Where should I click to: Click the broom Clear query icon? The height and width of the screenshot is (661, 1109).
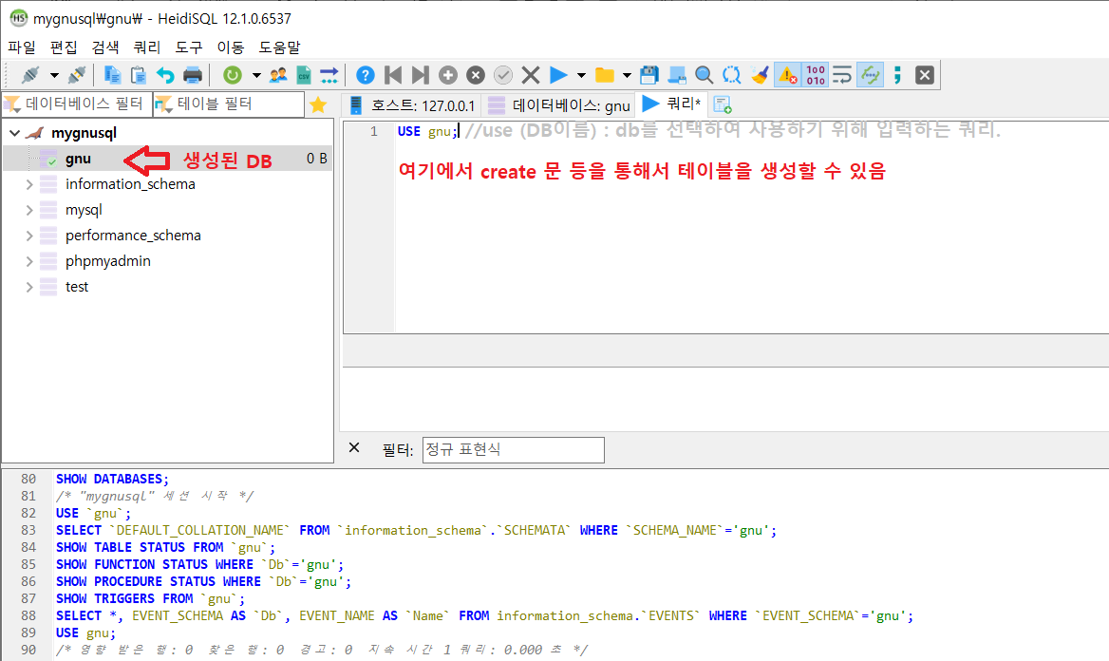coord(760,75)
